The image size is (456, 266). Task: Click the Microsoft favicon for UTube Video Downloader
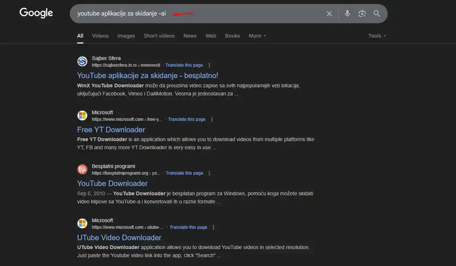click(x=82, y=223)
